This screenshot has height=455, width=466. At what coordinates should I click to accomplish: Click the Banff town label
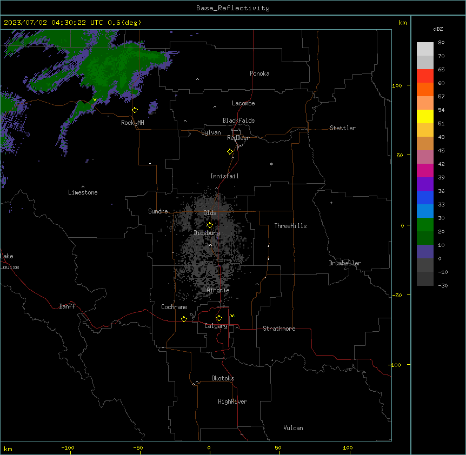pyautogui.click(x=67, y=306)
